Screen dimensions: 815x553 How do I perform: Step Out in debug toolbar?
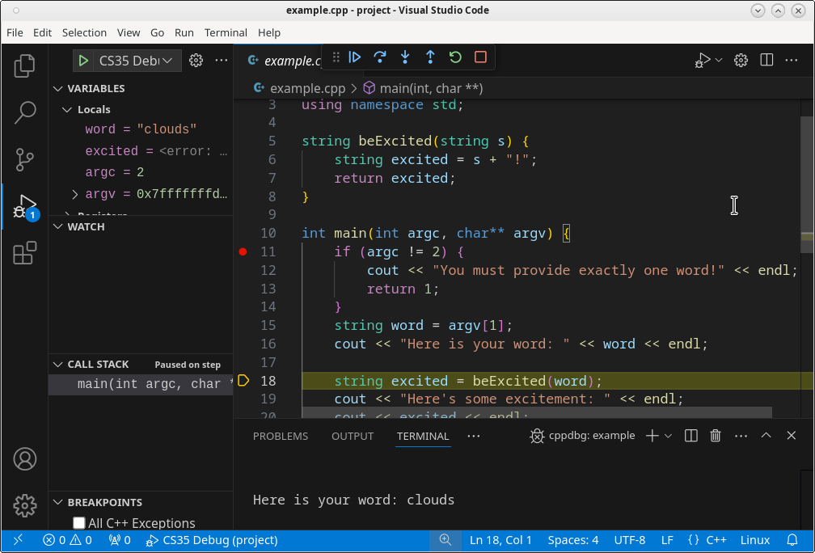[430, 57]
